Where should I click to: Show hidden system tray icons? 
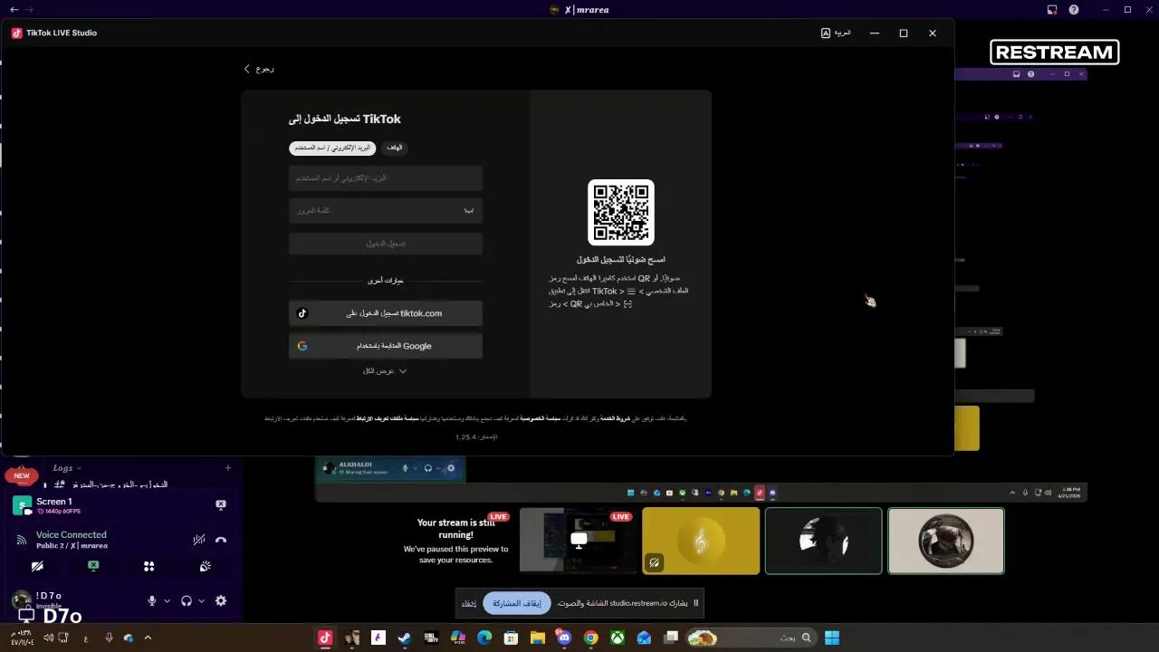pyautogui.click(x=148, y=638)
